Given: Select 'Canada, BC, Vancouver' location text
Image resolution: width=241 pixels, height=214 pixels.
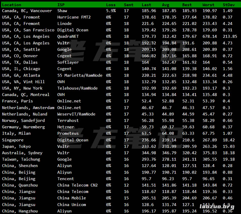Looking at the screenshot, I should pyautogui.click(x=27, y=11).
